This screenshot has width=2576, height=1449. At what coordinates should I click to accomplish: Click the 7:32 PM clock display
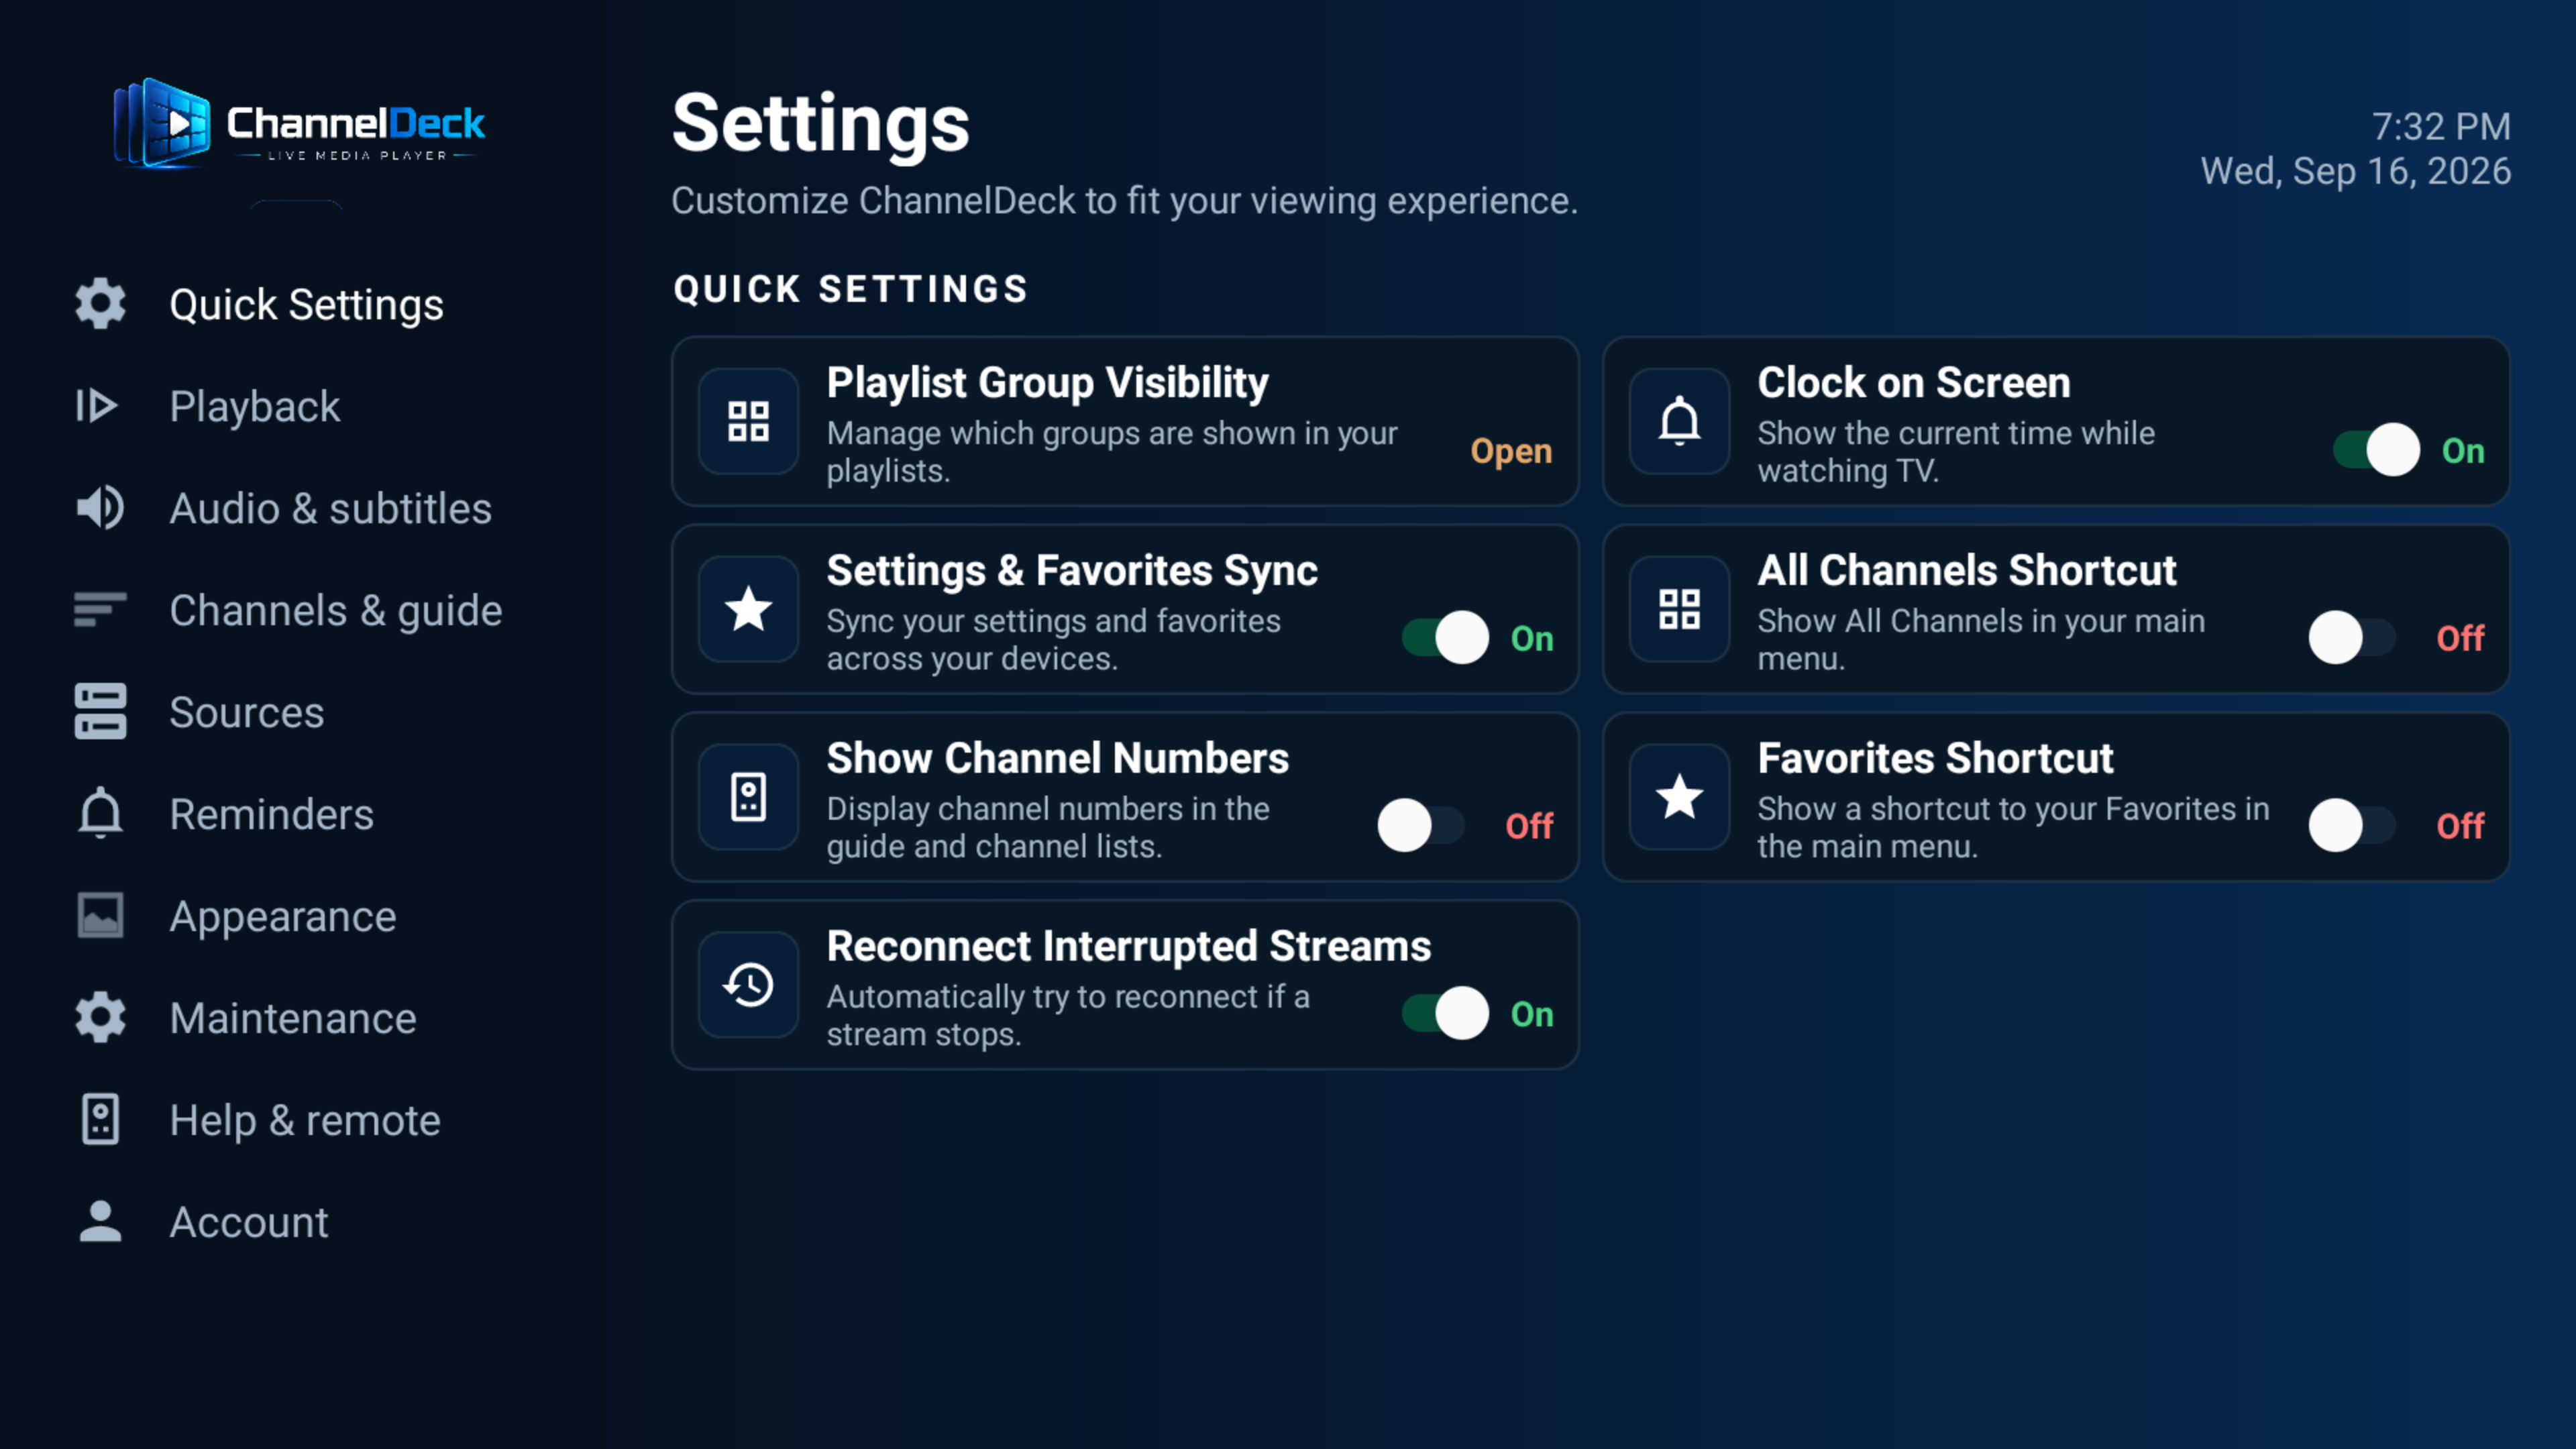[2441, 127]
